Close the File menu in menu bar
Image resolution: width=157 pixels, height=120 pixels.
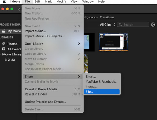[27, 2]
